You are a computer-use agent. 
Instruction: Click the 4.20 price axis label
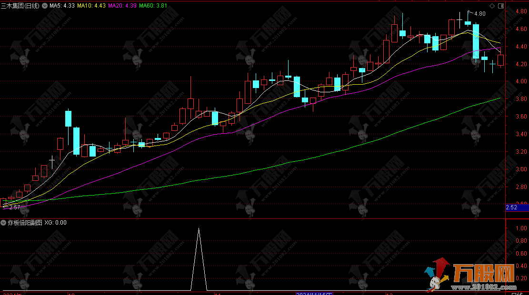(x=521, y=64)
